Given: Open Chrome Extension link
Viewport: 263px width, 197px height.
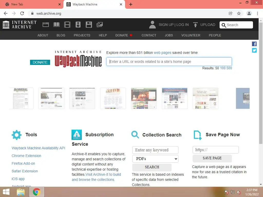Looking at the screenshot, I should 26,156.
